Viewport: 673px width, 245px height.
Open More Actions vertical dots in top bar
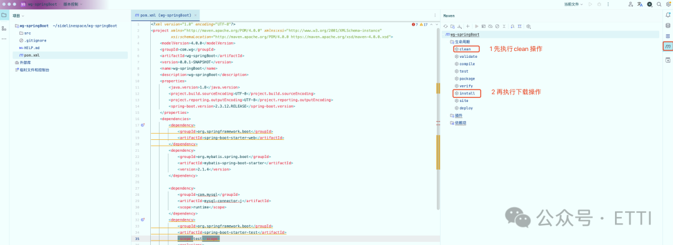click(x=608, y=4)
